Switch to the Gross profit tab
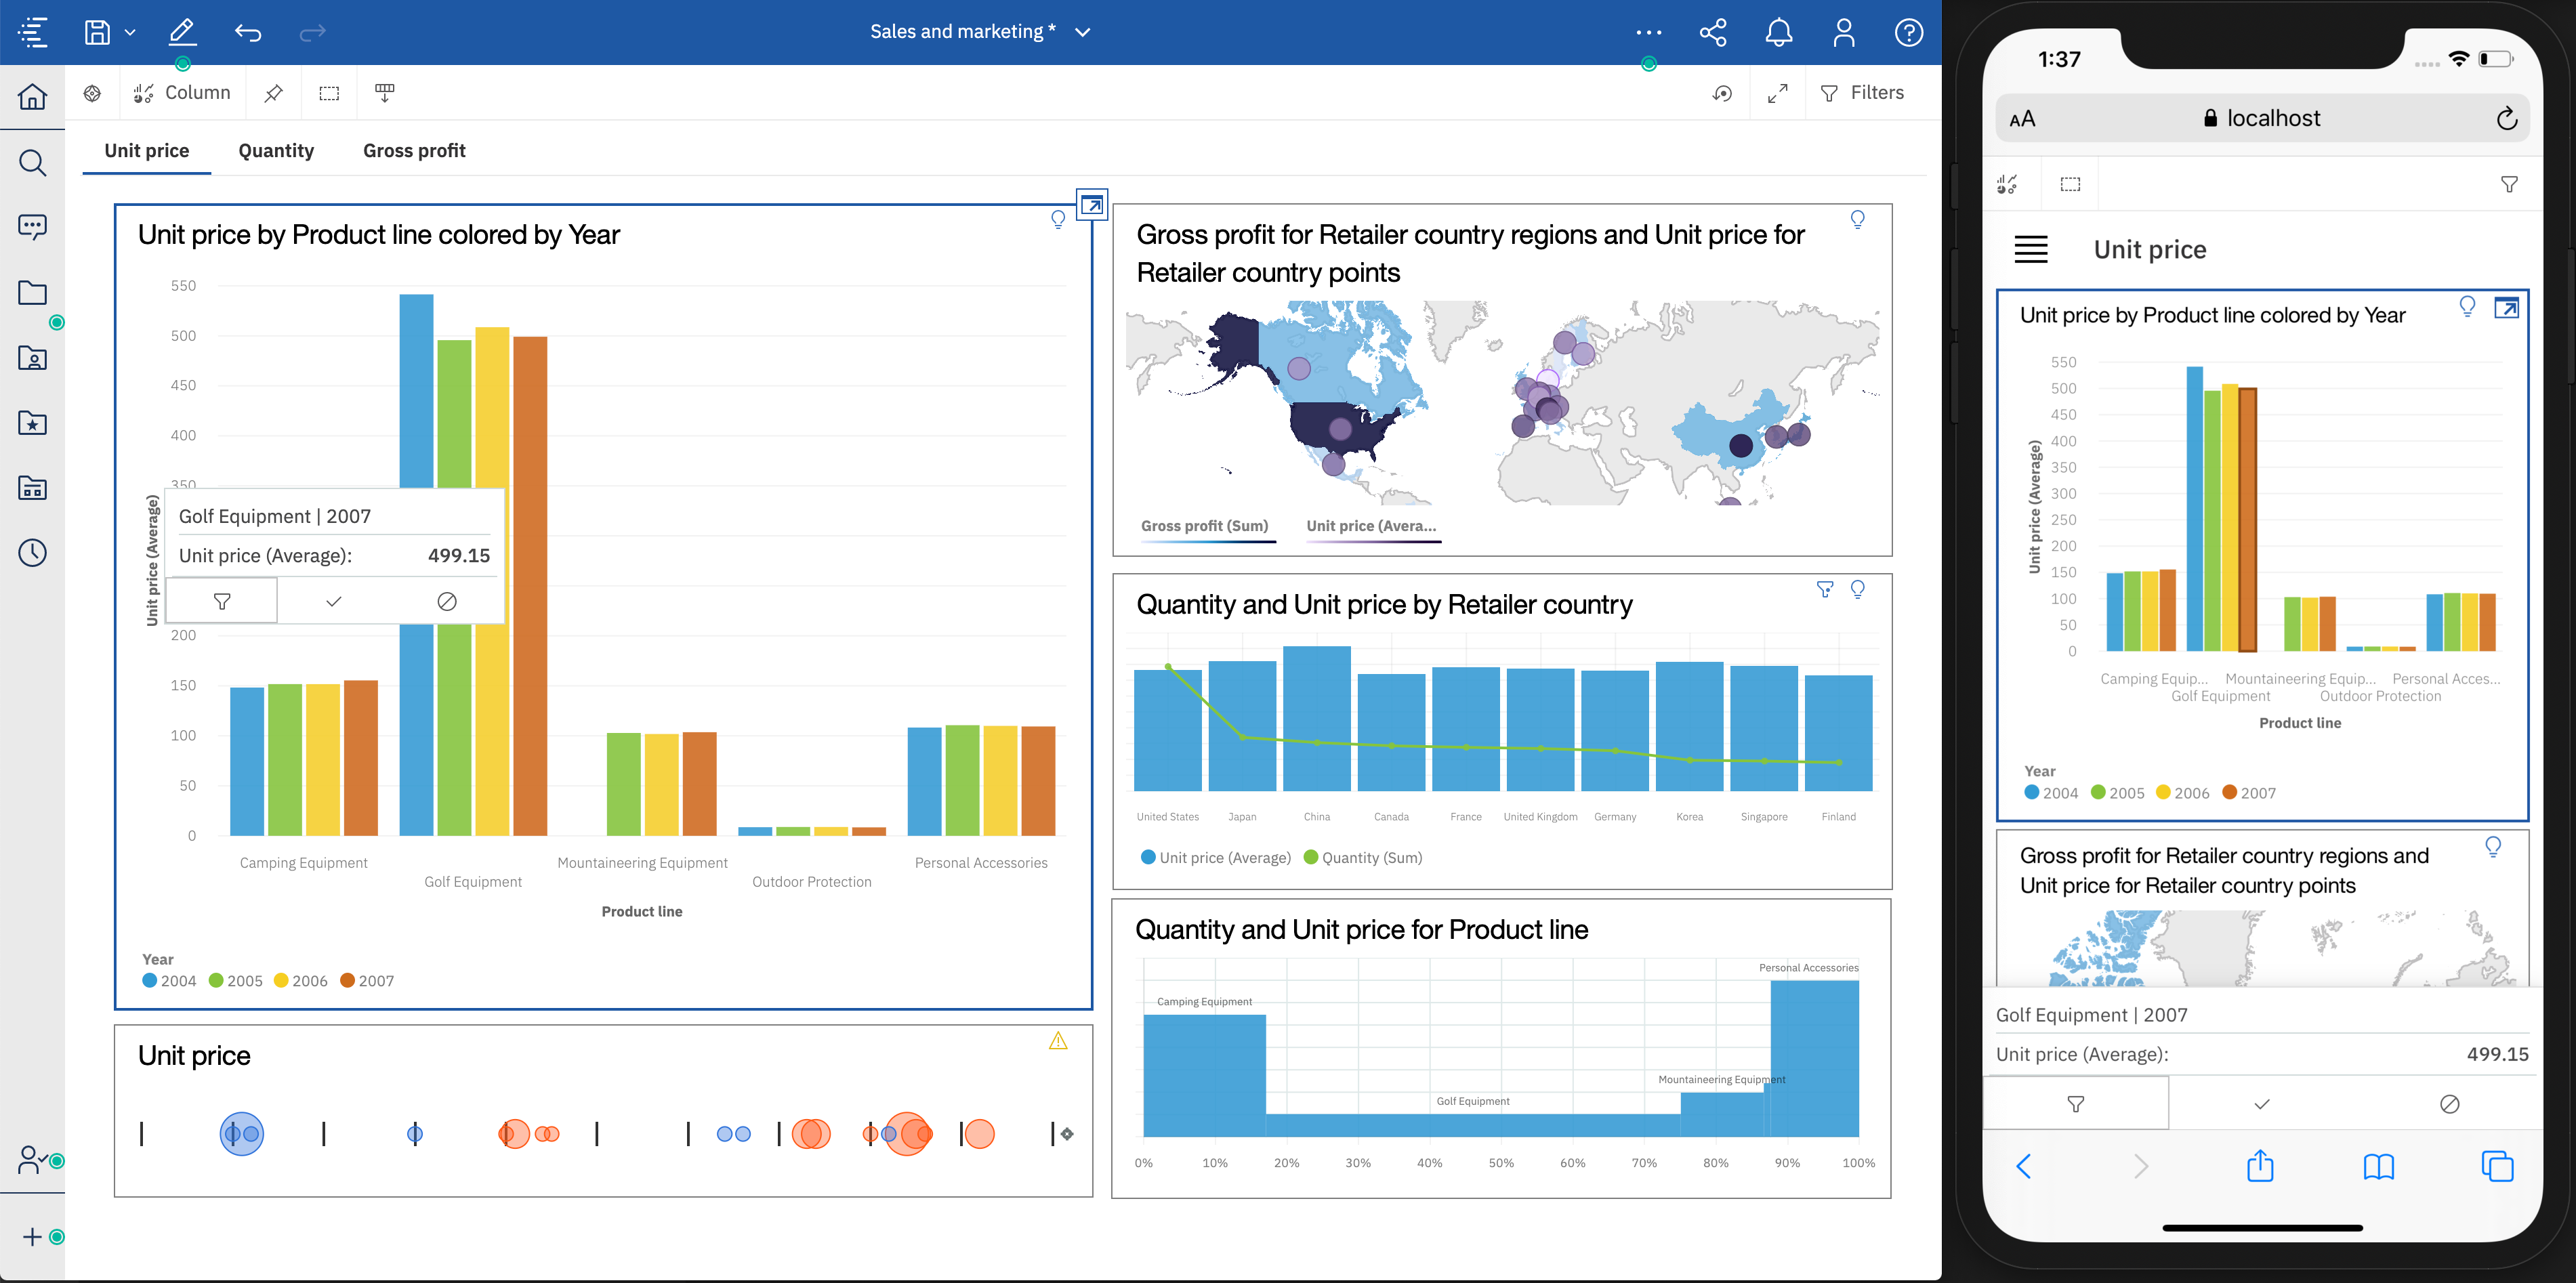The image size is (2576, 1283). 414,151
